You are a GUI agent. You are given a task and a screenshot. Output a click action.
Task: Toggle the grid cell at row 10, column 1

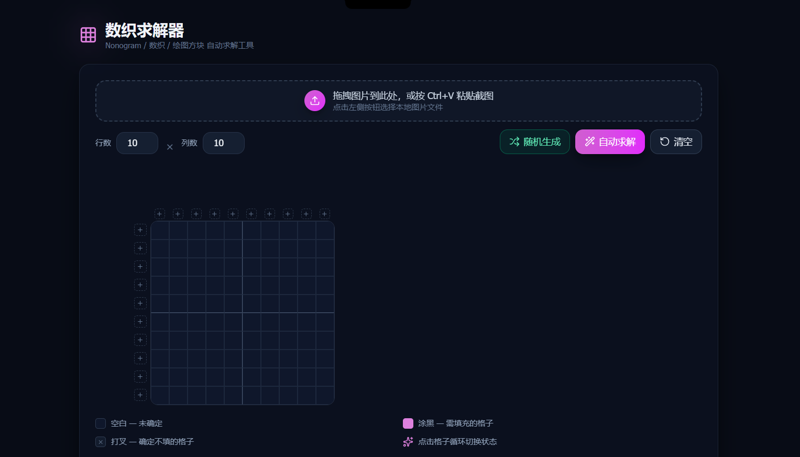click(x=160, y=396)
